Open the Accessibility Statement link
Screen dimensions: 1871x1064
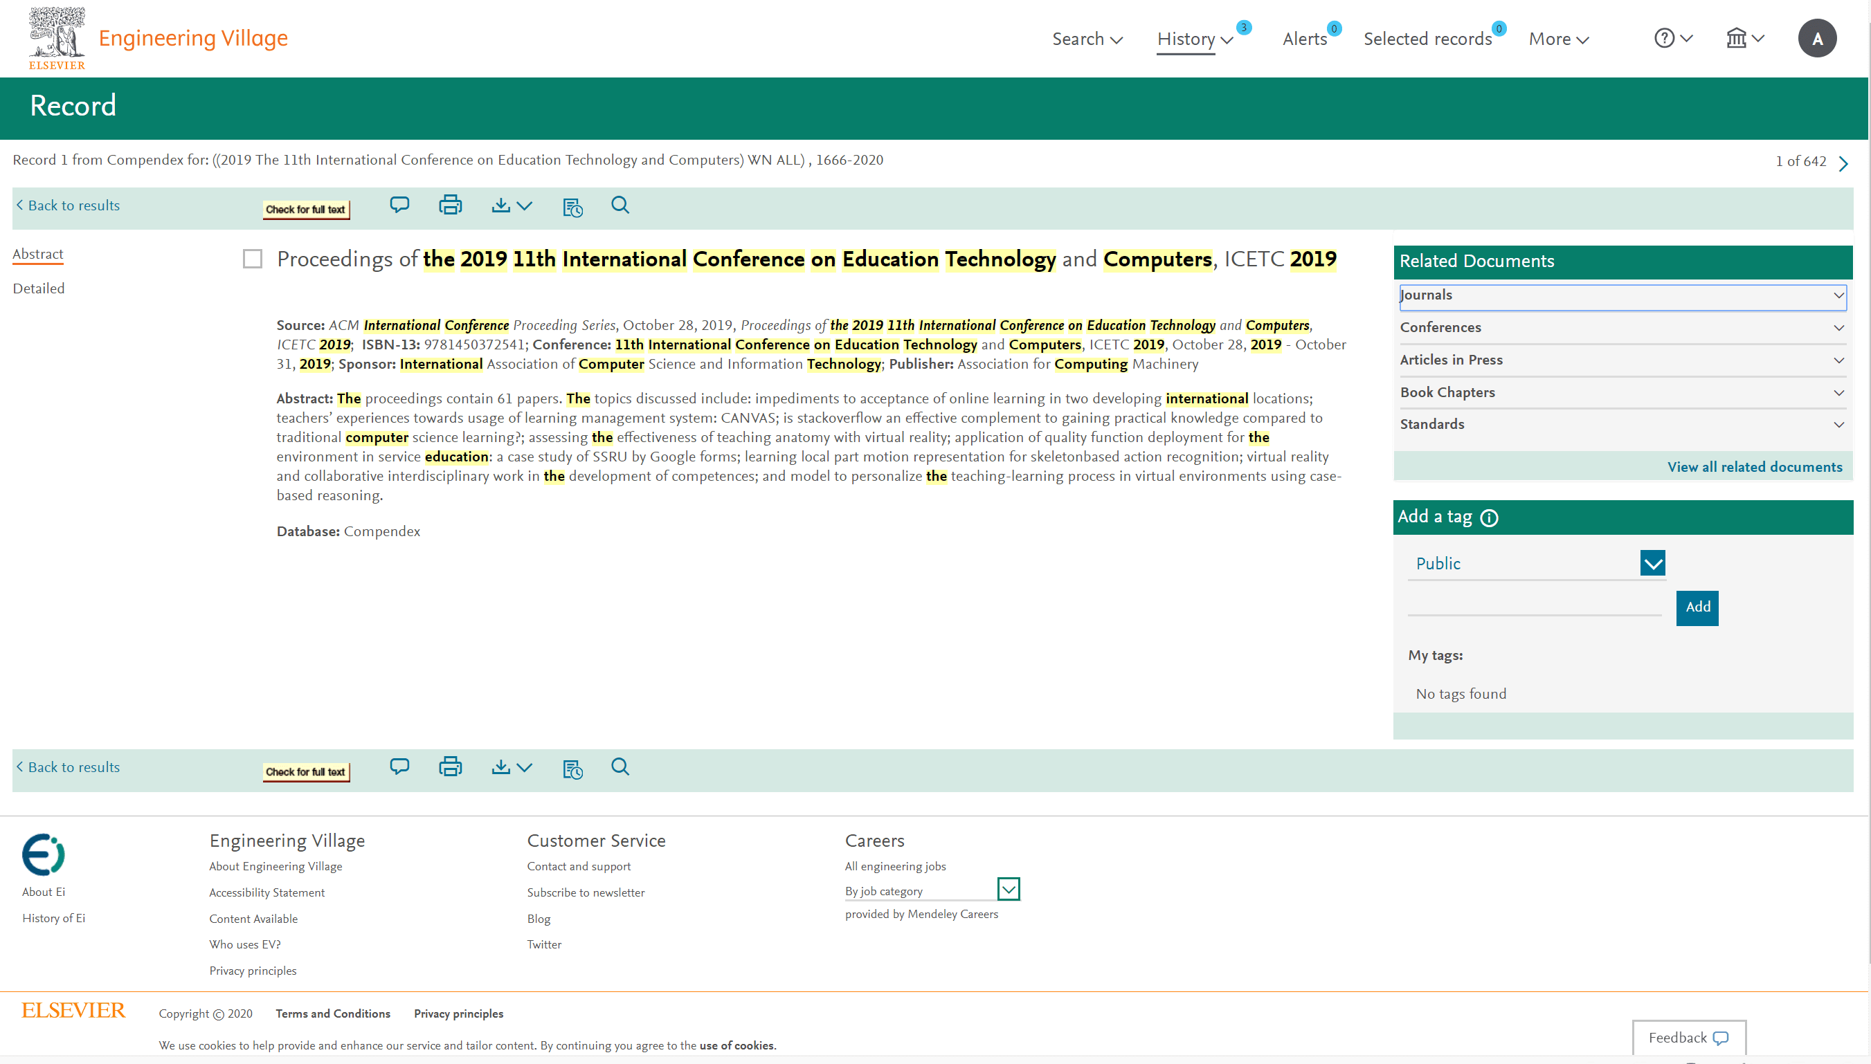267,892
